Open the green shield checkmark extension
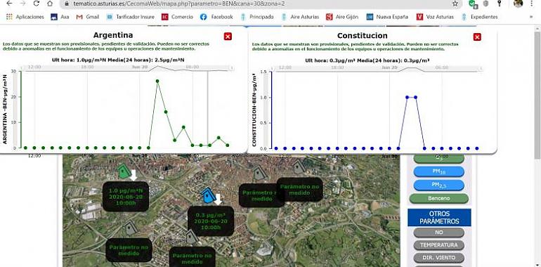Screen dimensions: 541x267 tap(473, 4)
